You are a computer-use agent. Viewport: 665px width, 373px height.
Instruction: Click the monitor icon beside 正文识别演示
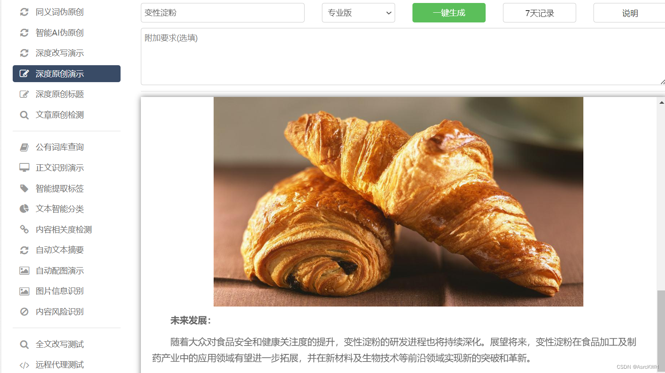(x=25, y=168)
